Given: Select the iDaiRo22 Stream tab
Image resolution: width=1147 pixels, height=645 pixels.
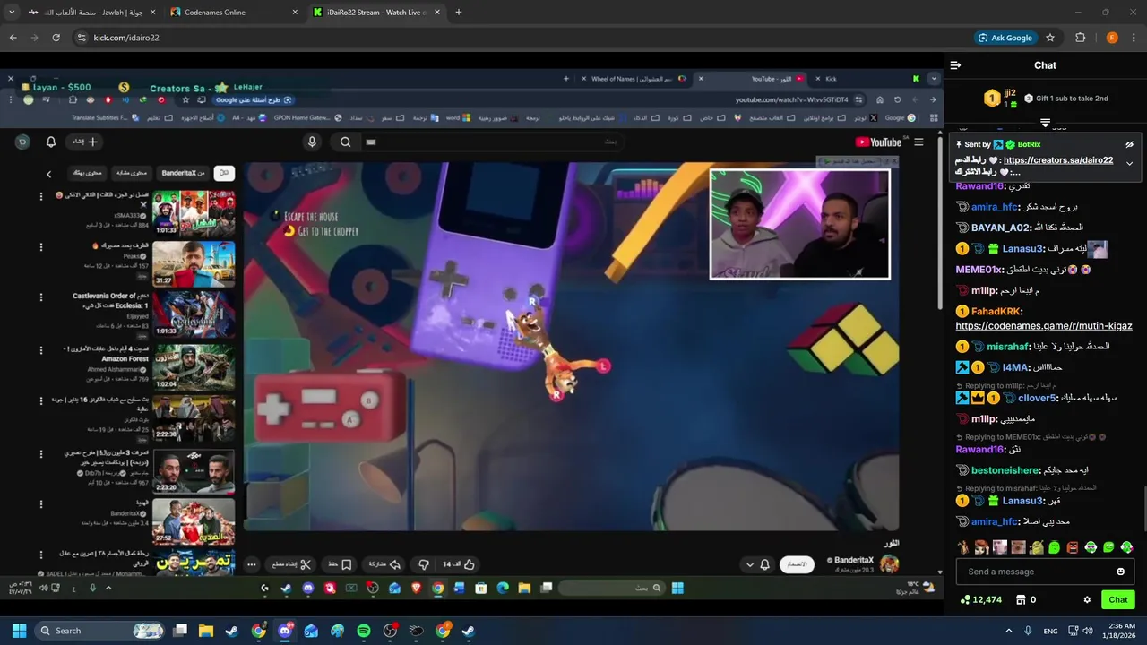Looking at the screenshot, I should pos(376,13).
